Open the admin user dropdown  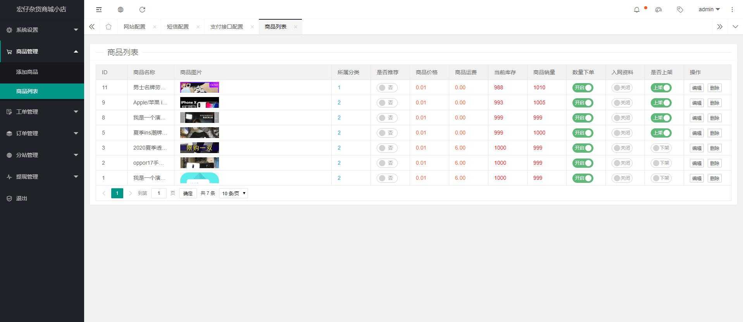(709, 10)
